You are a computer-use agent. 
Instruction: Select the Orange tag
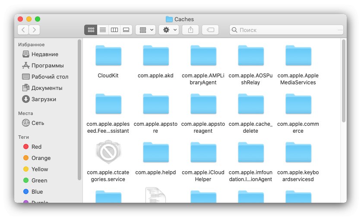(x=37, y=158)
